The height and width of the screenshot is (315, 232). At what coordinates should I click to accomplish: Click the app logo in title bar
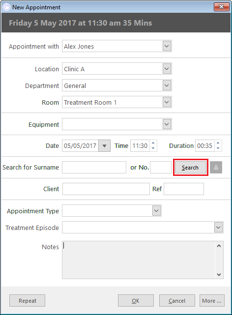(x=6, y=7)
